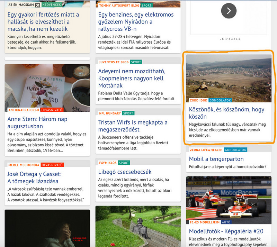277x247 pixels.
Task: Open Tristan Wirfs megaszerződés headline
Action: coord(133,126)
